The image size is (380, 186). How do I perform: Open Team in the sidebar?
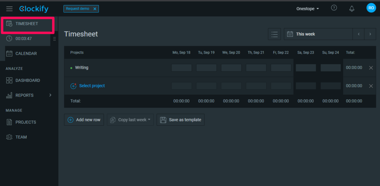tap(21, 137)
